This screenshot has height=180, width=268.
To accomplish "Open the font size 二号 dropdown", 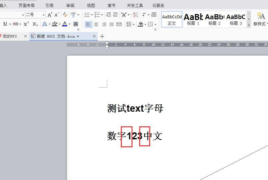I will coord(44,15).
